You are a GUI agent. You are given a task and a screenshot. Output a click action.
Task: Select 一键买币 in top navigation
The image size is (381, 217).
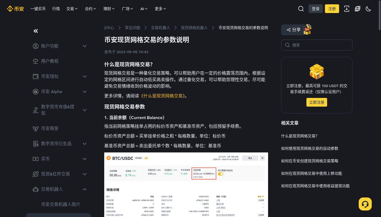[38, 9]
